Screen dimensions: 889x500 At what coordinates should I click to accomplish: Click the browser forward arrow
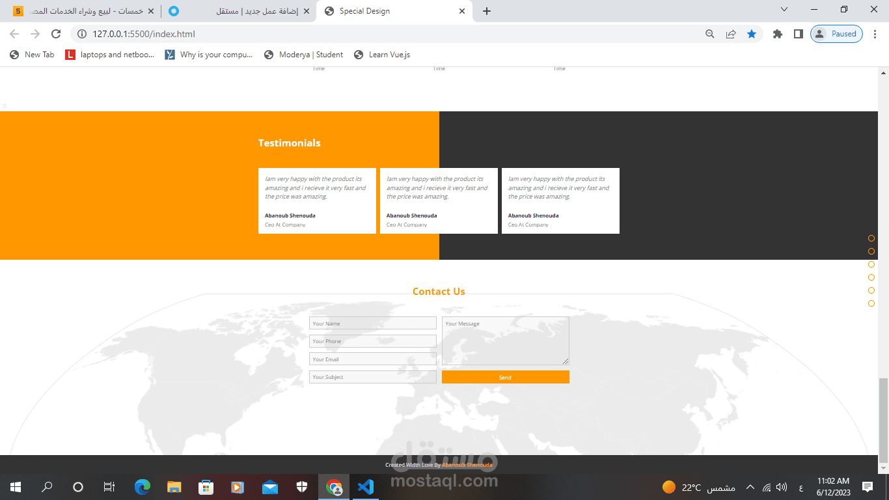pyautogui.click(x=35, y=34)
